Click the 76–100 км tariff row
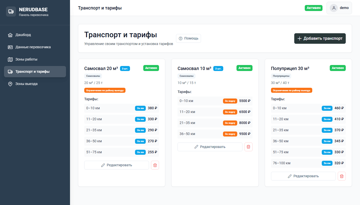This screenshot has width=360, height=205. 308,163
